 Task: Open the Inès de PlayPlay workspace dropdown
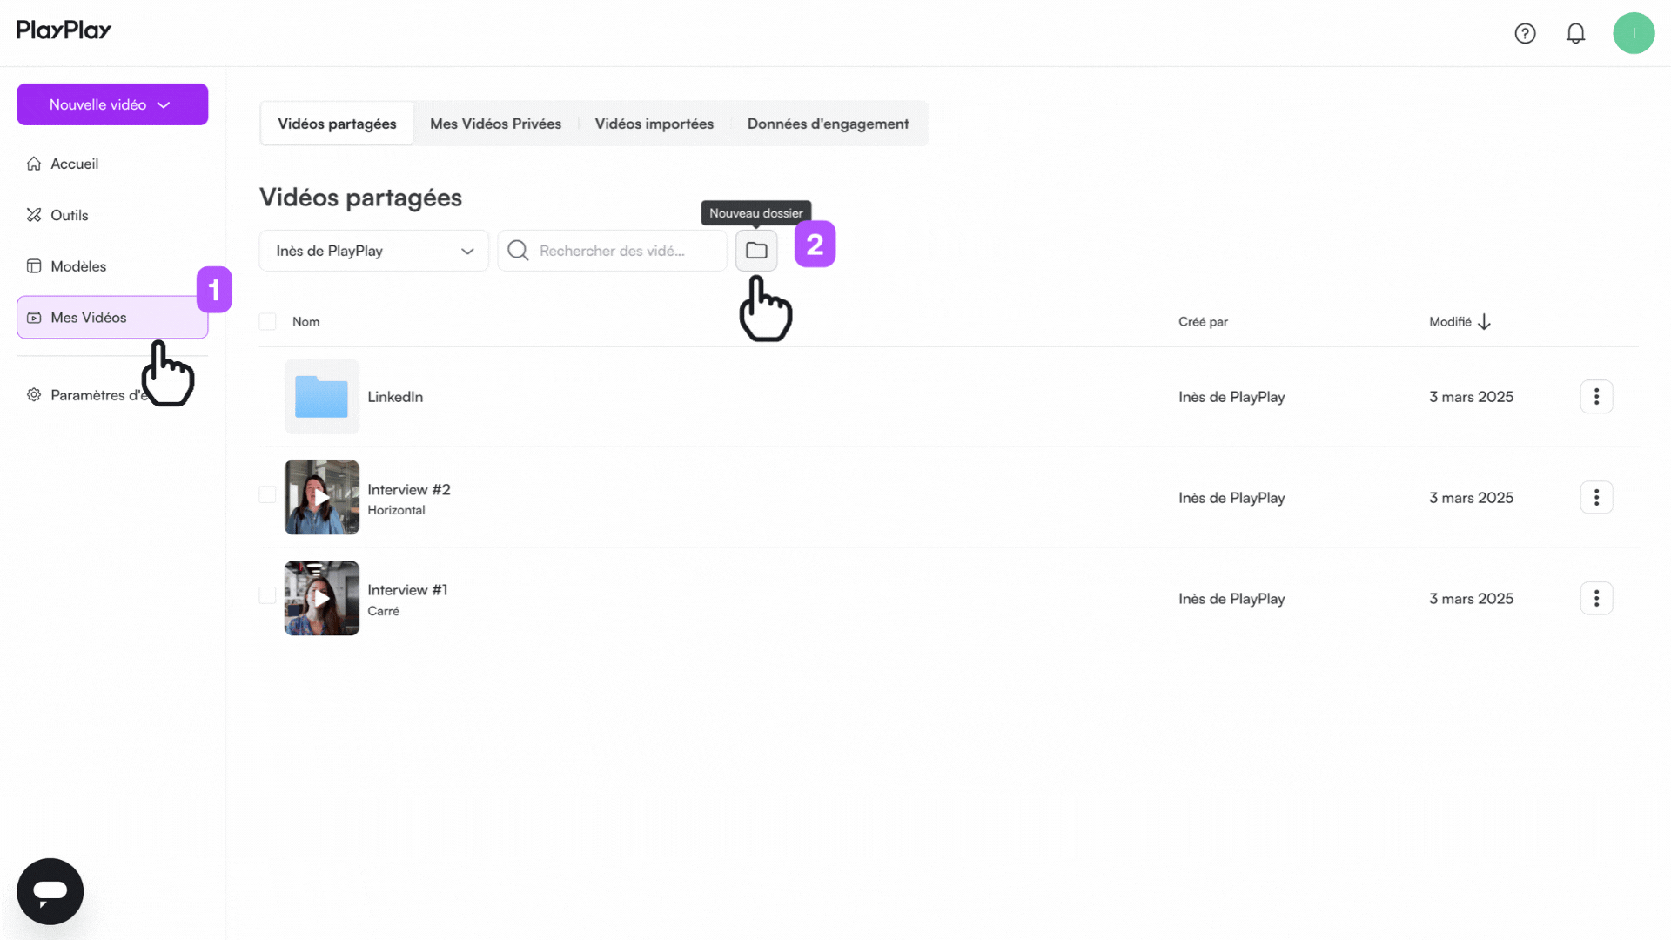click(x=373, y=251)
